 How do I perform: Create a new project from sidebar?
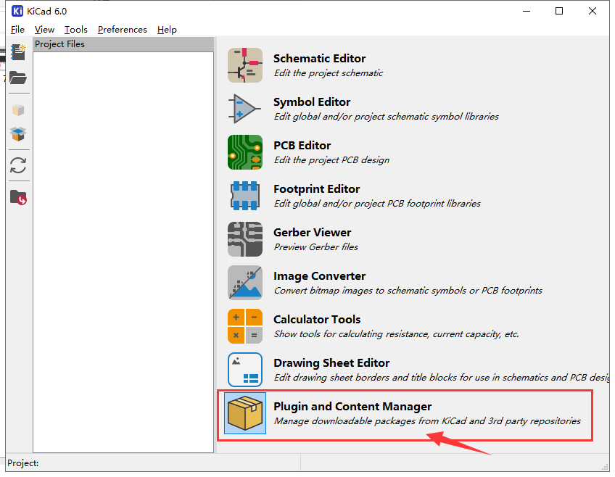pos(18,52)
